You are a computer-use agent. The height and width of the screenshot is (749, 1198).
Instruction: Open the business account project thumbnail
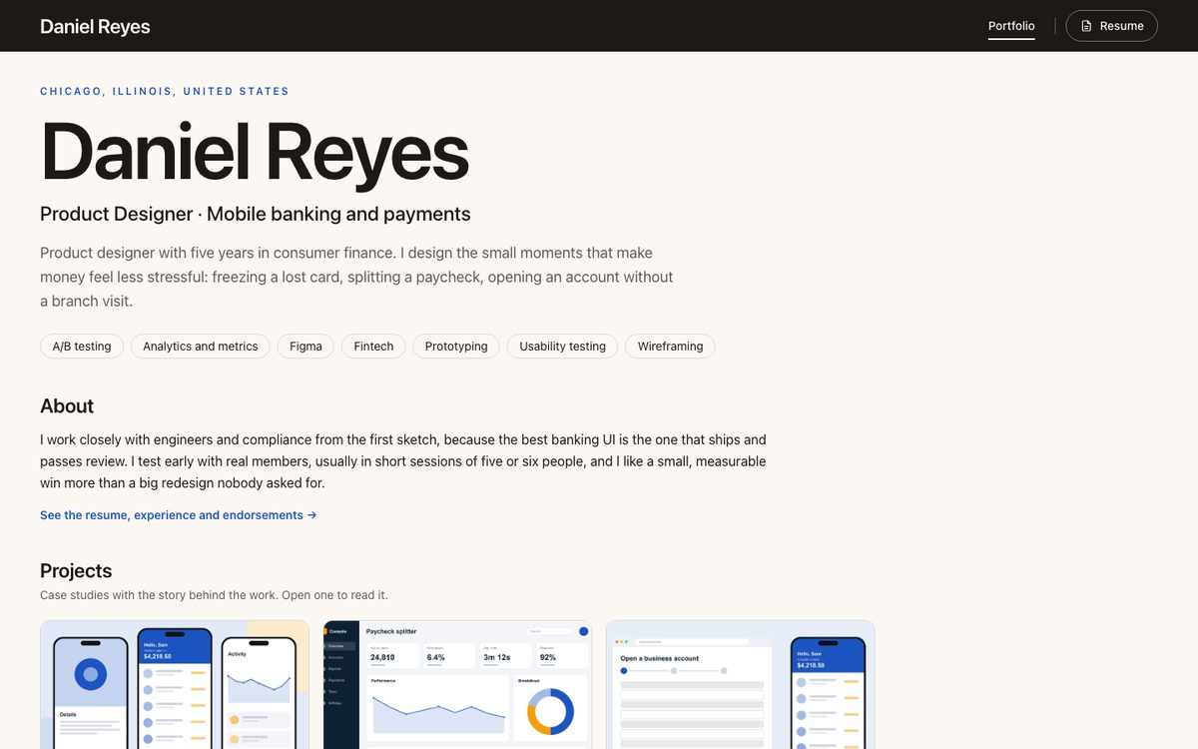coord(741,685)
